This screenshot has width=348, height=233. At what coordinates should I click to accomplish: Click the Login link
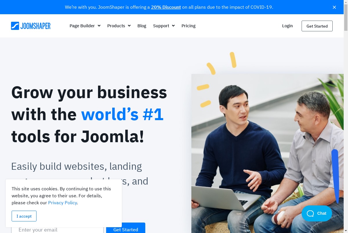(287, 26)
